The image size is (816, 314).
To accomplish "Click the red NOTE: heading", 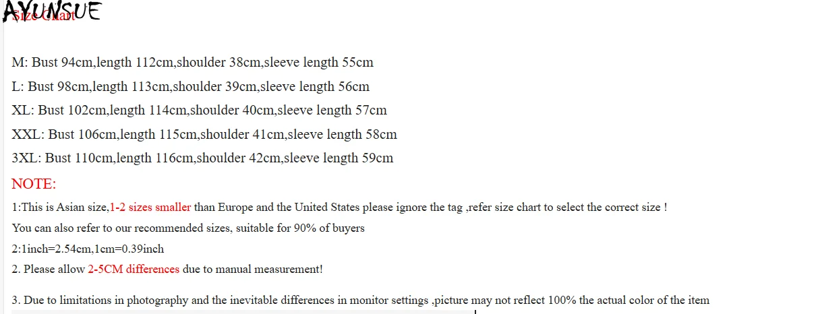I will (x=34, y=184).
